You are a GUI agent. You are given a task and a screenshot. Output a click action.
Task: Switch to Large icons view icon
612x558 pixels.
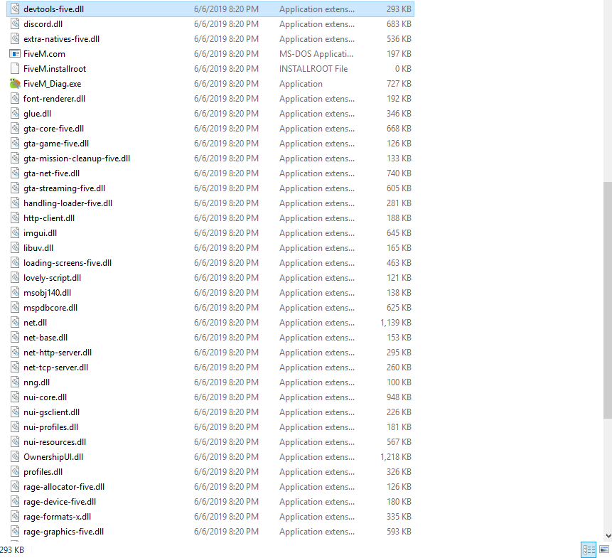click(x=604, y=549)
